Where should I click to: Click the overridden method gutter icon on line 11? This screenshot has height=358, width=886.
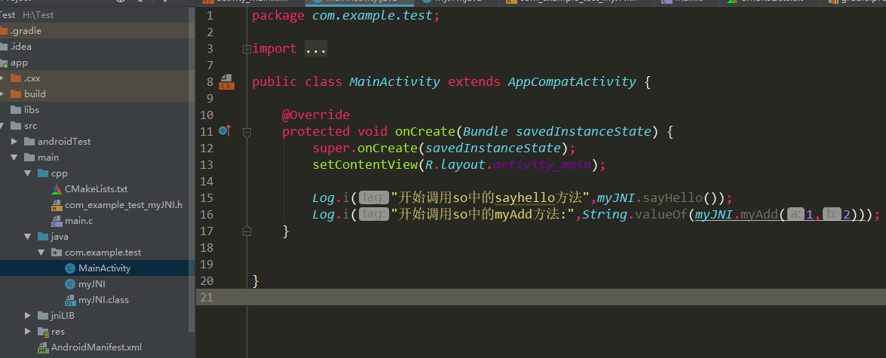coord(224,131)
